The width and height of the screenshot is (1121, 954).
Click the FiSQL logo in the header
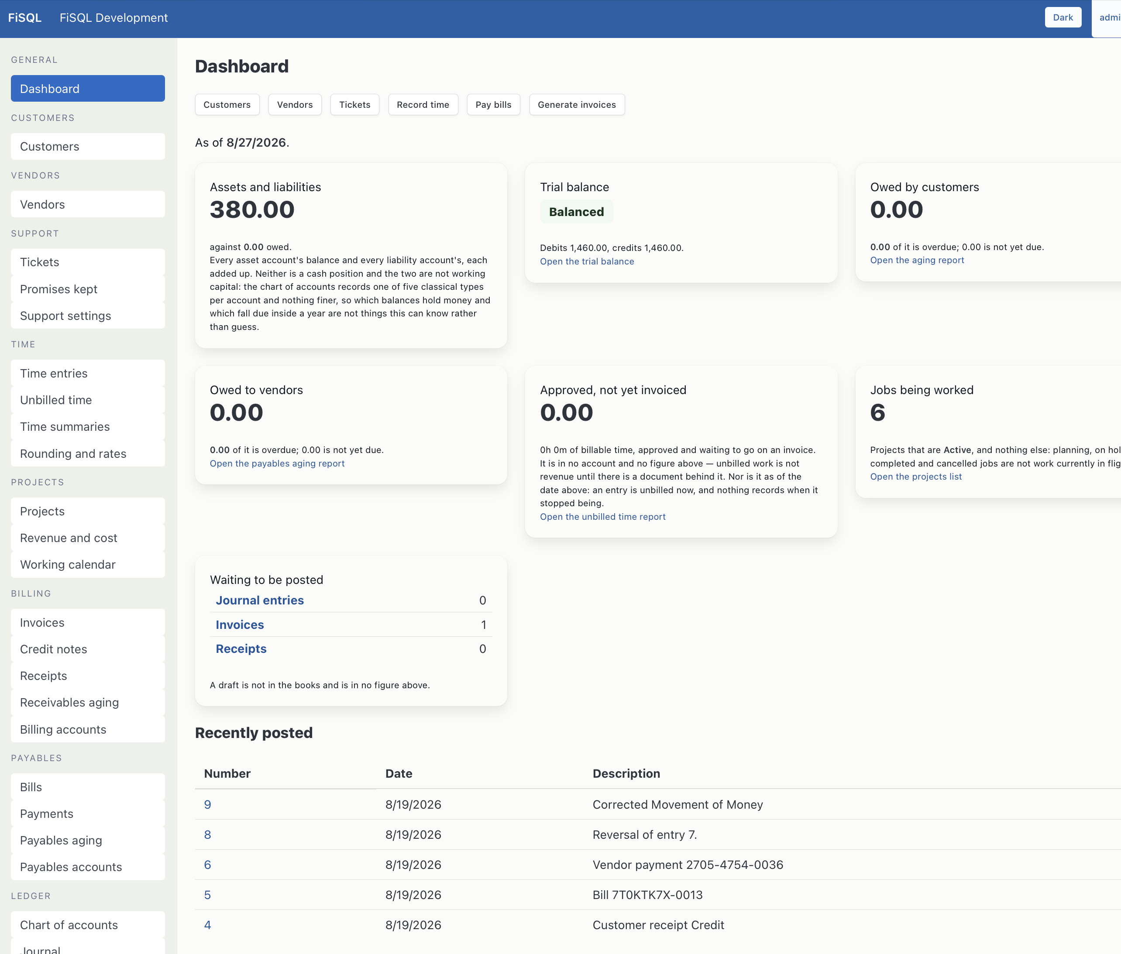coord(25,18)
